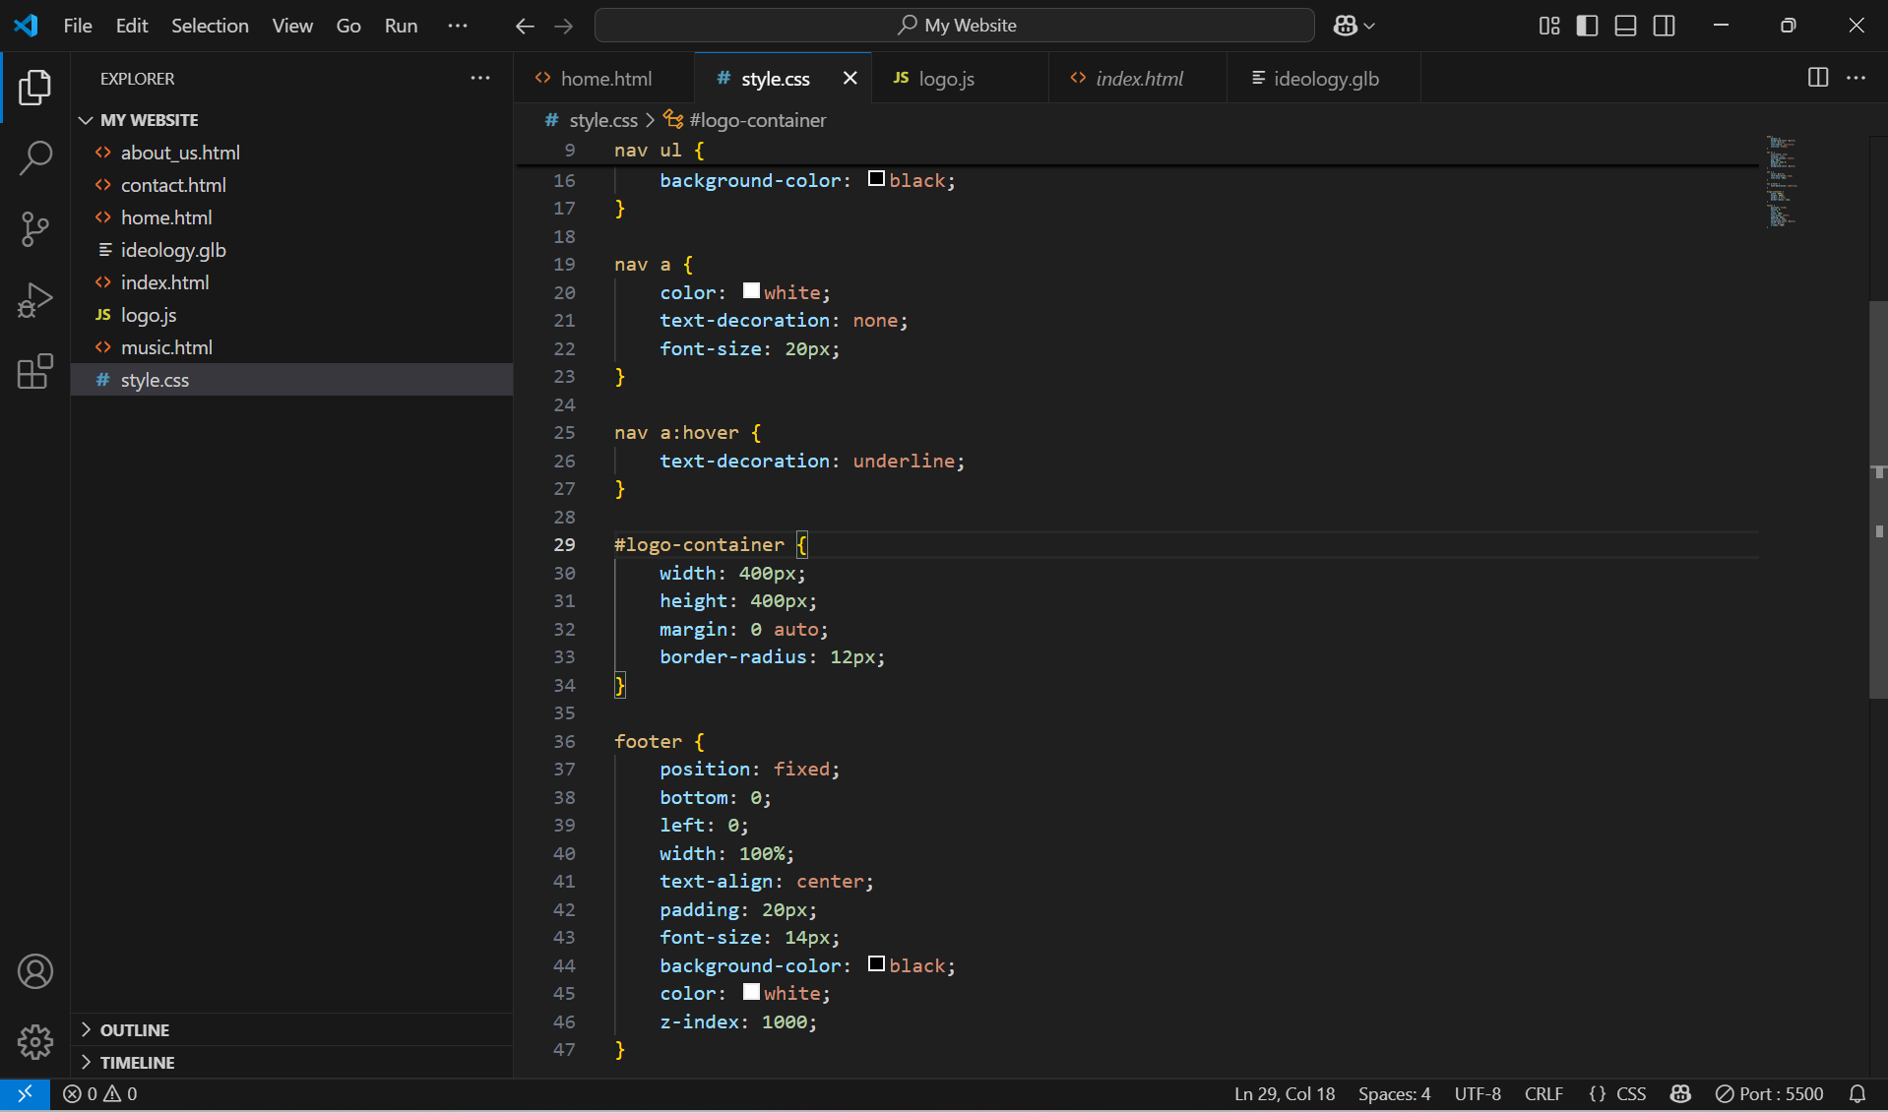The image size is (1888, 1113).
Task: Open about_us.html in the Explorer
Action: [x=292, y=153]
